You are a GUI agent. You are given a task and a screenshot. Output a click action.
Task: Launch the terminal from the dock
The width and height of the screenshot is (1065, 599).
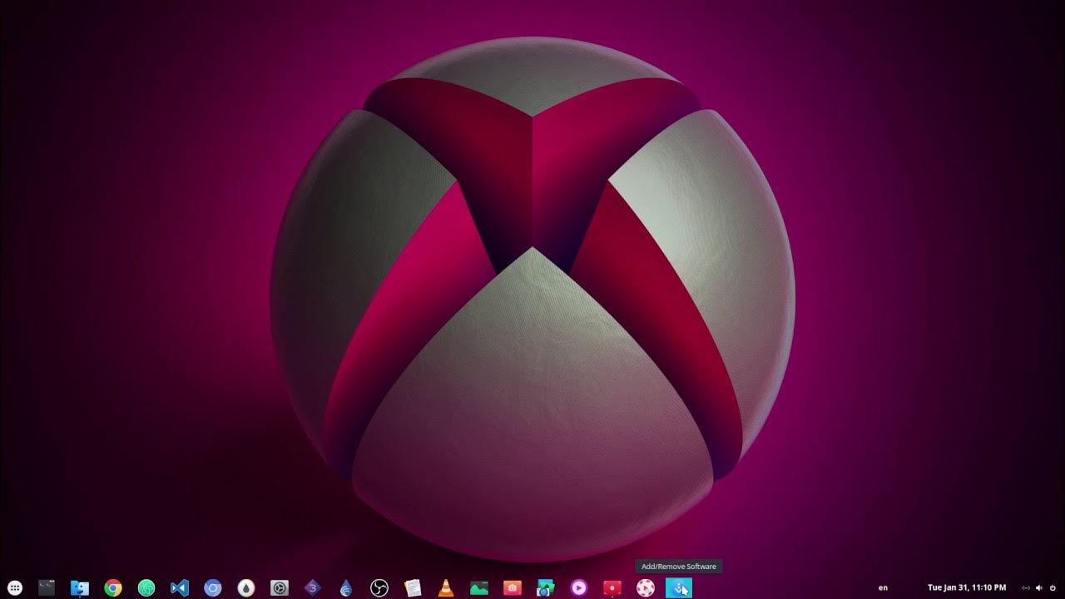47,588
